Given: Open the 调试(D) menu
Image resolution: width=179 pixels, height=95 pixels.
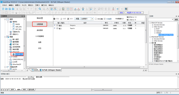Looking at the screenshot, I should coord(31,5).
